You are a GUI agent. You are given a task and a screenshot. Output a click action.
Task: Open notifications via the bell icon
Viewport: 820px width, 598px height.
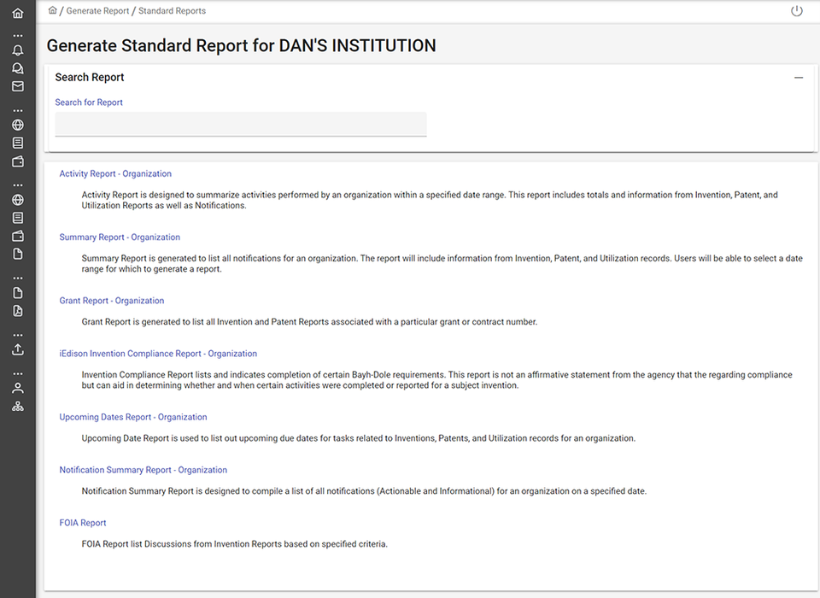click(x=17, y=50)
